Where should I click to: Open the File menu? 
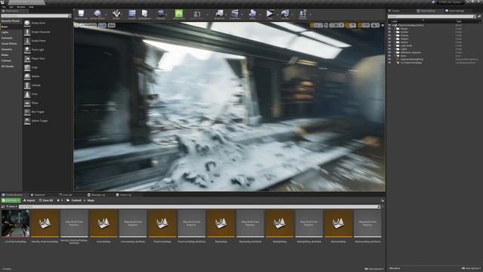pos(4,7)
